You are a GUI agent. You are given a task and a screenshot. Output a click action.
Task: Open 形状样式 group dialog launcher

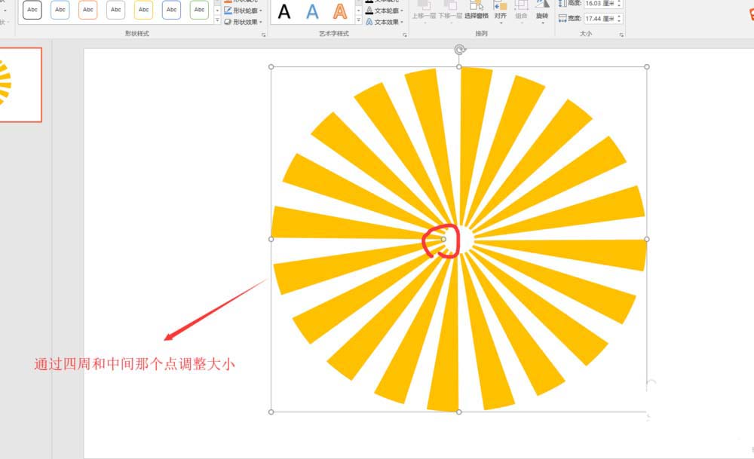263,35
